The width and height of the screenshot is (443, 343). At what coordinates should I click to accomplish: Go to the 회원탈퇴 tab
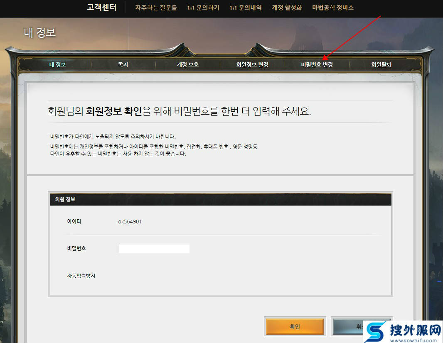(381, 65)
